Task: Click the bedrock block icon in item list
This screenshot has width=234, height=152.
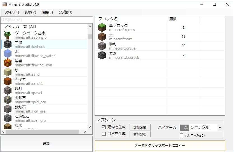Action: 8,44
